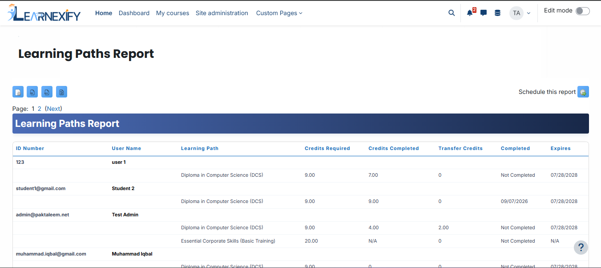Screen dimensions: 601x268
Task: Export report as PDF file
Action: click(32, 92)
